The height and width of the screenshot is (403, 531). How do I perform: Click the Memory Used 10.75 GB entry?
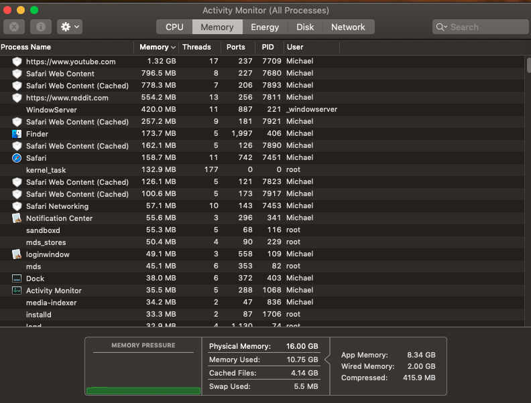(x=263, y=359)
